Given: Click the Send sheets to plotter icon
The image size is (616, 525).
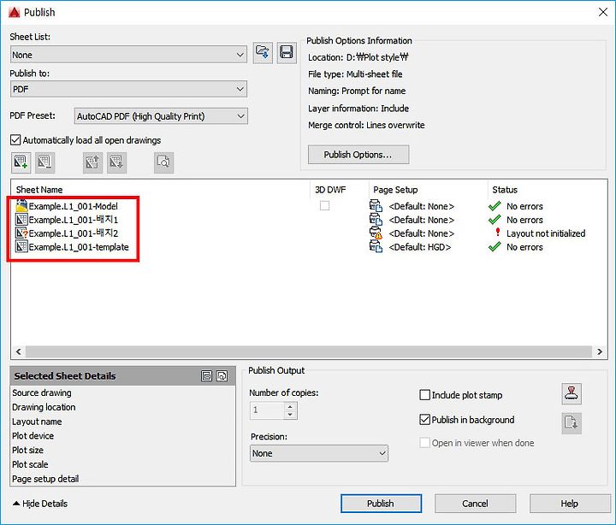Looking at the screenshot, I should click(572, 423).
